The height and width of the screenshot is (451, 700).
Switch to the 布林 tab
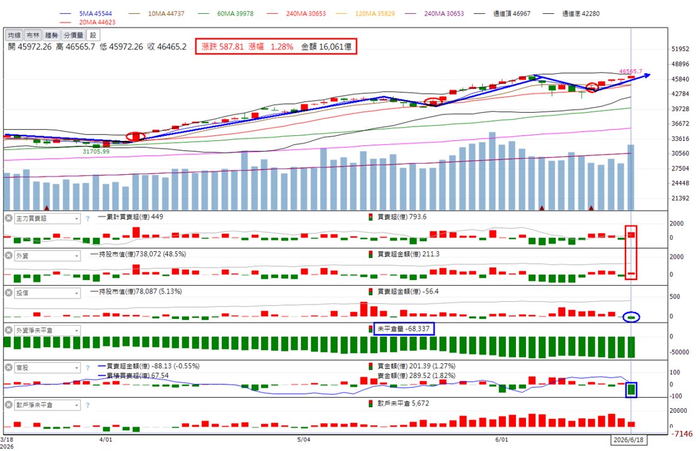[33, 35]
